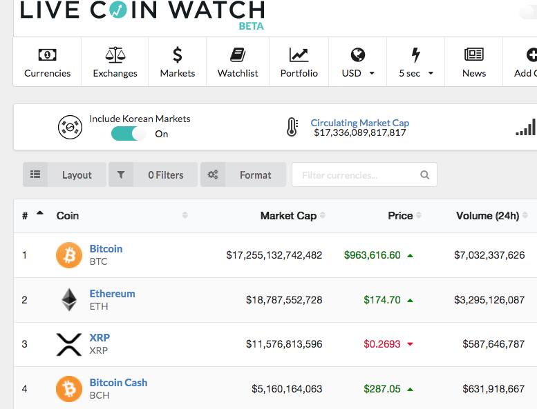Open the Format settings button

coord(243,174)
